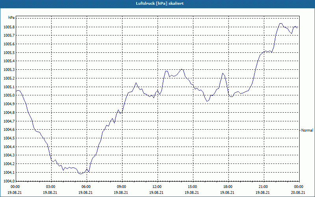The height and width of the screenshot is (197, 315).
Task: Click the 21:00 time axis label
Action: (x=264, y=187)
